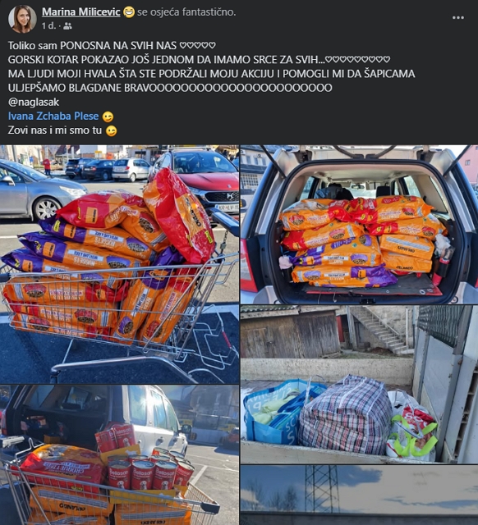
Task: Click the 'Toliko sam PONOSNA' post text line
Action: tap(112, 46)
